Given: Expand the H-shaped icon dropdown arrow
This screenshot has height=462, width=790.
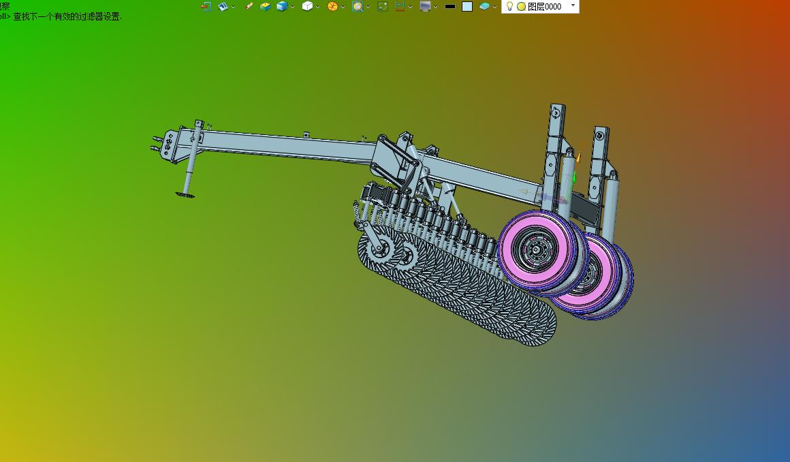Looking at the screenshot, I should tap(410, 7).
